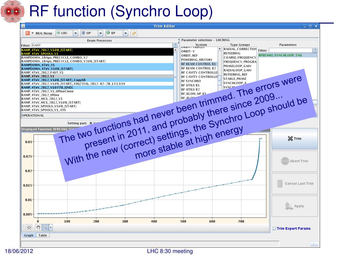Screen dimensions: 340x255
Task: Select RAMP_4TeV_2012_tffIno entry
Action: (97, 95)
